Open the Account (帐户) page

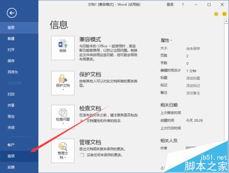(x=19, y=145)
